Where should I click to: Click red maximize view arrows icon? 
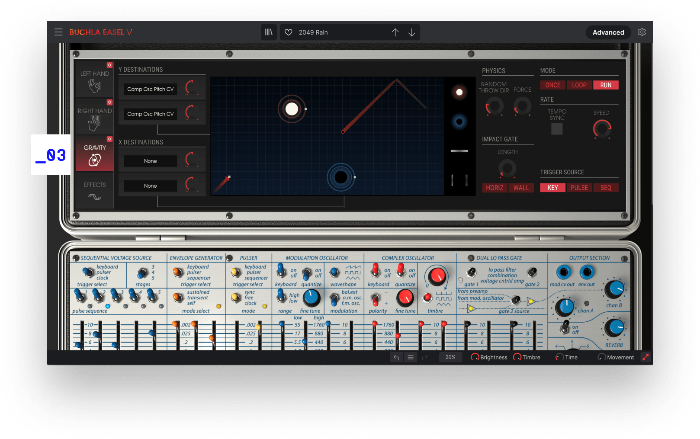(x=645, y=357)
